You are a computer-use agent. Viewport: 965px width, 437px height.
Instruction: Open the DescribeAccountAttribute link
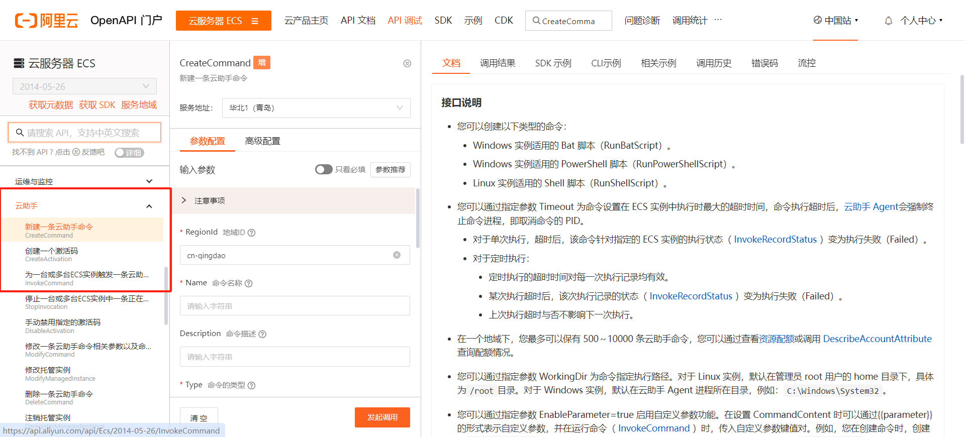[x=877, y=339]
